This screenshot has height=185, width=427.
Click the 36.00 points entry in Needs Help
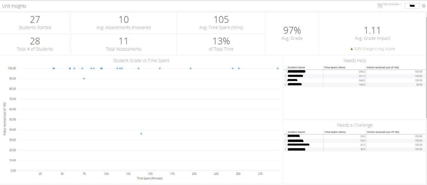[x=419, y=85]
